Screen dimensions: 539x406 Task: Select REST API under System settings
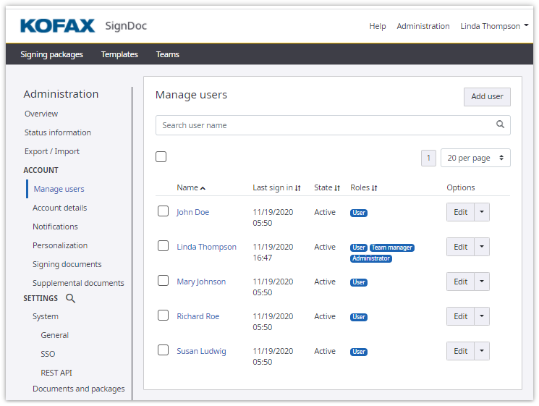pos(56,373)
